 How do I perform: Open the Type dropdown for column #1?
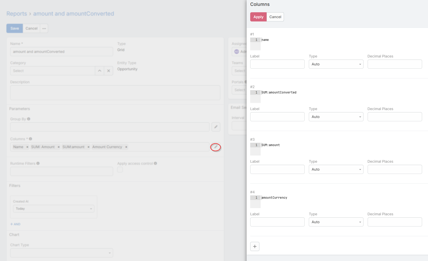tap(336, 64)
